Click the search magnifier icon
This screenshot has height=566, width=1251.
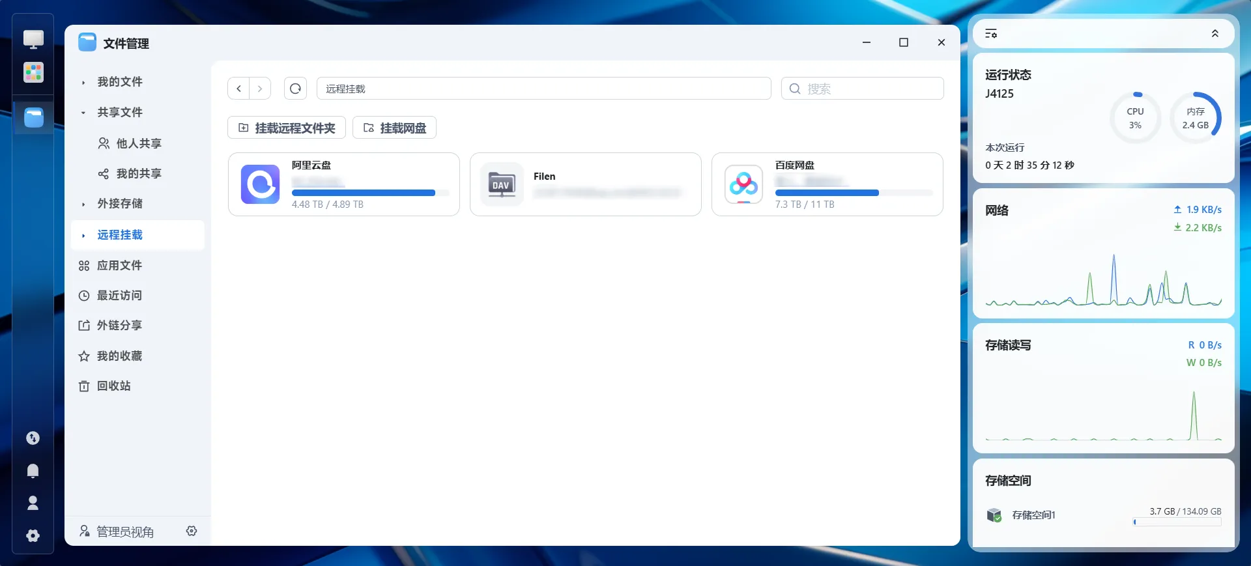[x=795, y=89]
